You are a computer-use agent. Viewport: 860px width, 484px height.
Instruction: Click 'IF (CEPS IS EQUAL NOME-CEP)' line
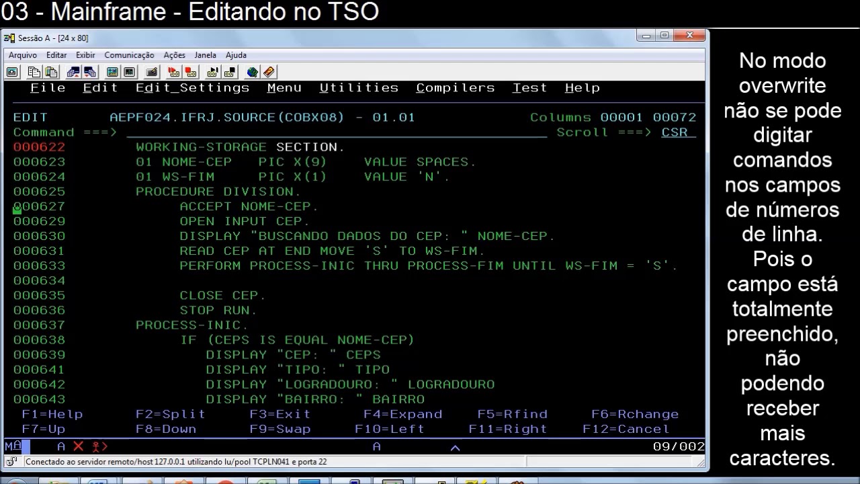(298, 339)
